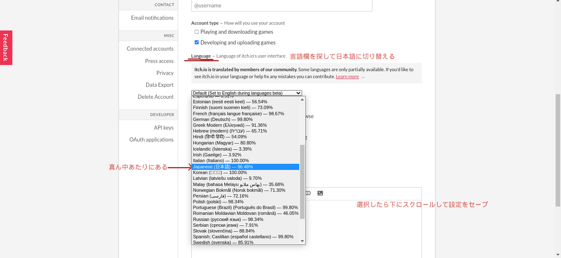
Task: Pick Portuguese (Brazil) entry
Action: tap(246, 207)
